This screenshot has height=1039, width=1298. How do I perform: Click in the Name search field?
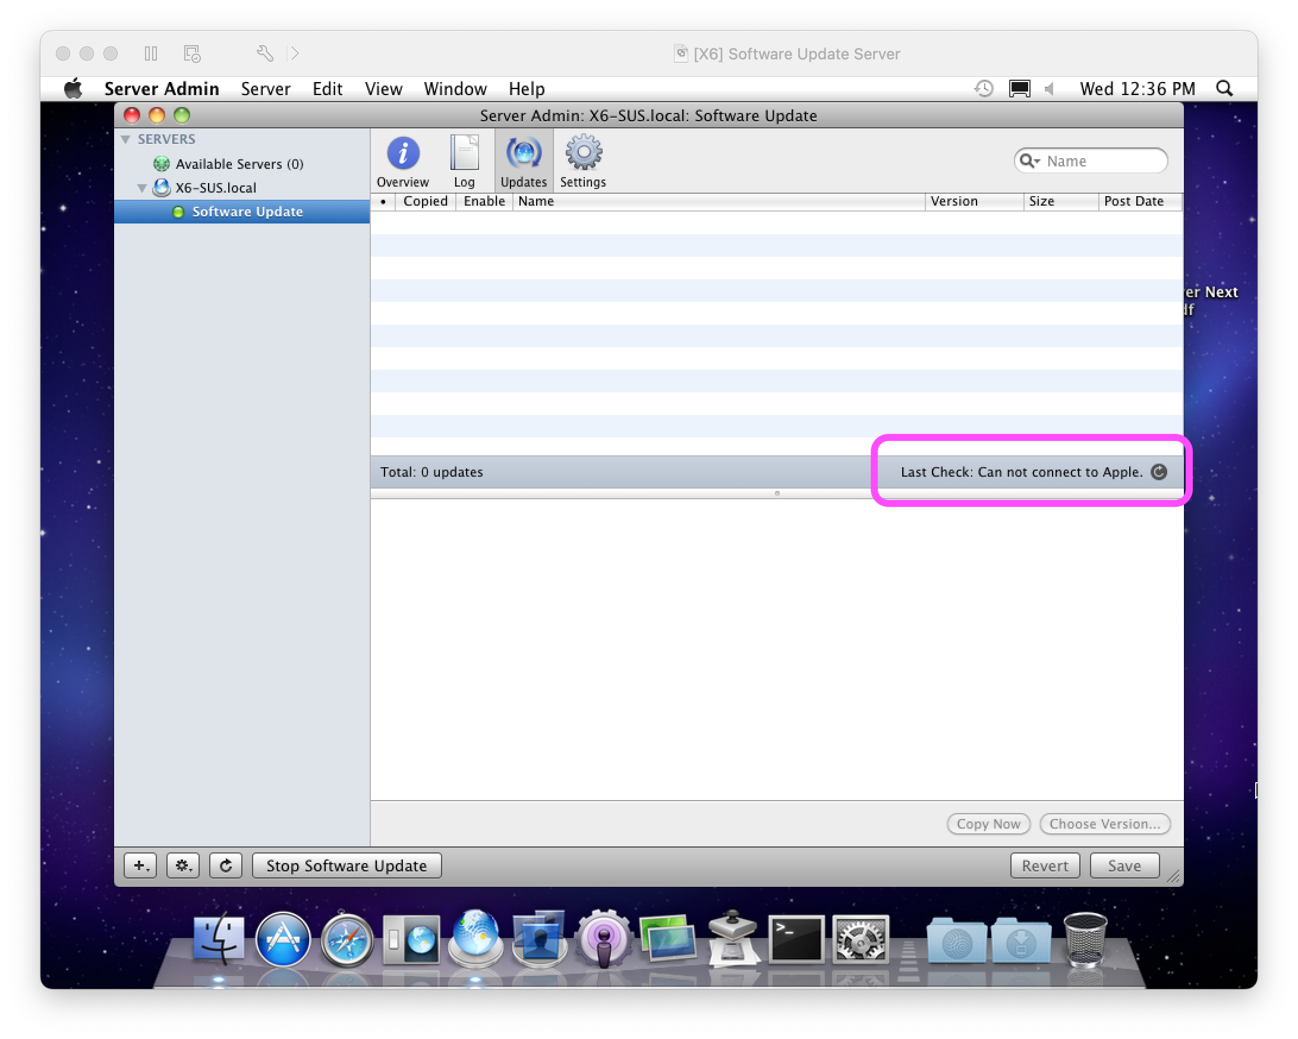coord(1102,160)
